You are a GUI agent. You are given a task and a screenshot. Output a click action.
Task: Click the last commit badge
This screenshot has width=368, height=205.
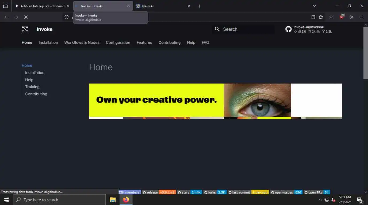coord(248,192)
